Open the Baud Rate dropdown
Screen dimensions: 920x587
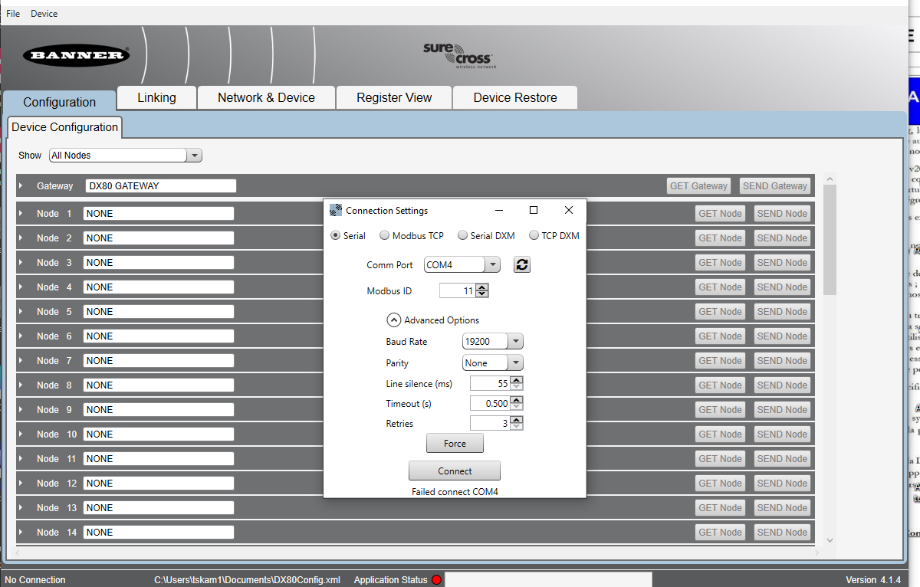point(516,342)
